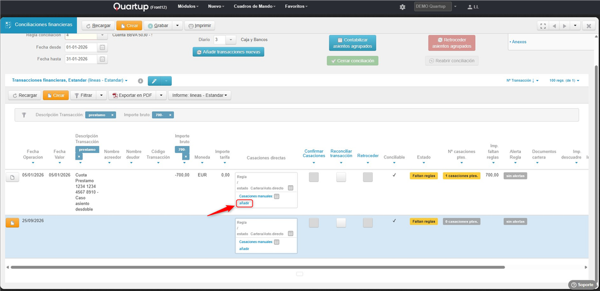Click the highlighted añadir link

244,203
